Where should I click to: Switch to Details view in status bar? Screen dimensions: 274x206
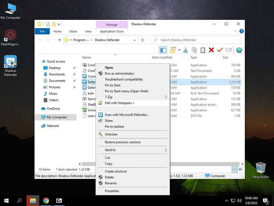pyautogui.click(x=235, y=169)
